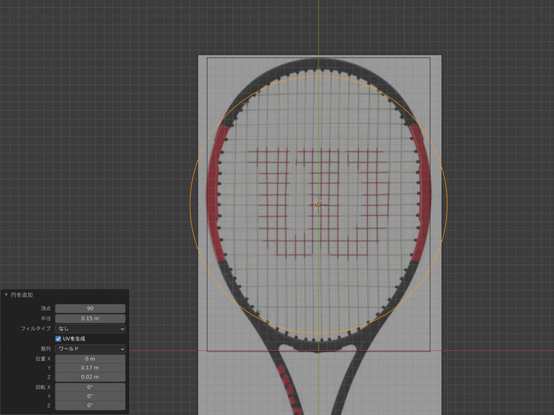
Task: Click the 半径 field showing 0.15 m
Action: click(90, 318)
